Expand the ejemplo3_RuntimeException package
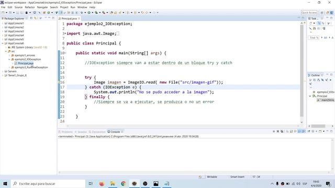 [9, 67]
